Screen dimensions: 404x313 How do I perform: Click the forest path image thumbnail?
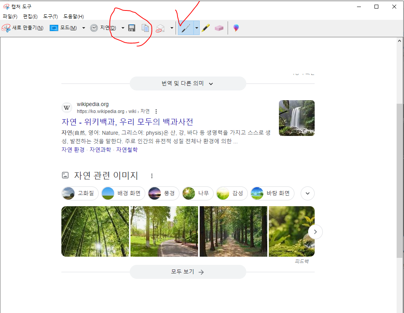[233, 231]
